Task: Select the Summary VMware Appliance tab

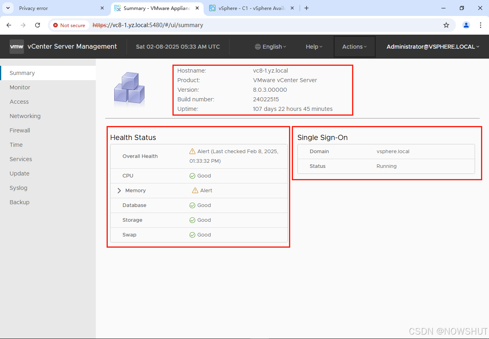Action: coord(156,8)
